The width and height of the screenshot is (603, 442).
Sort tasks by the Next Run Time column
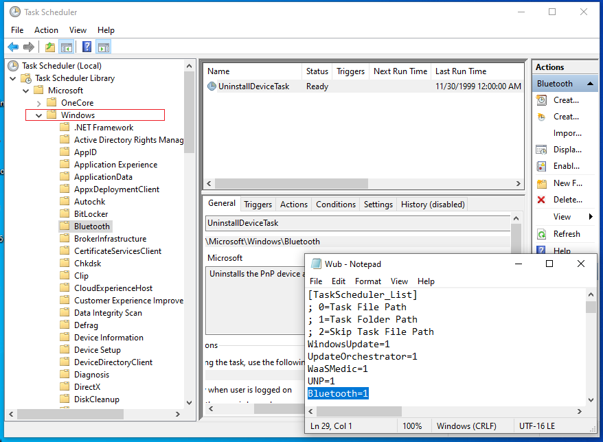[400, 71]
